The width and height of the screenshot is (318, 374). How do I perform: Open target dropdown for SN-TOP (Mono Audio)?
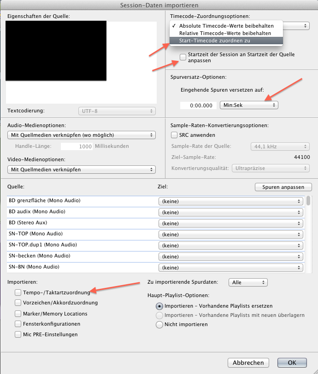tap(230, 234)
